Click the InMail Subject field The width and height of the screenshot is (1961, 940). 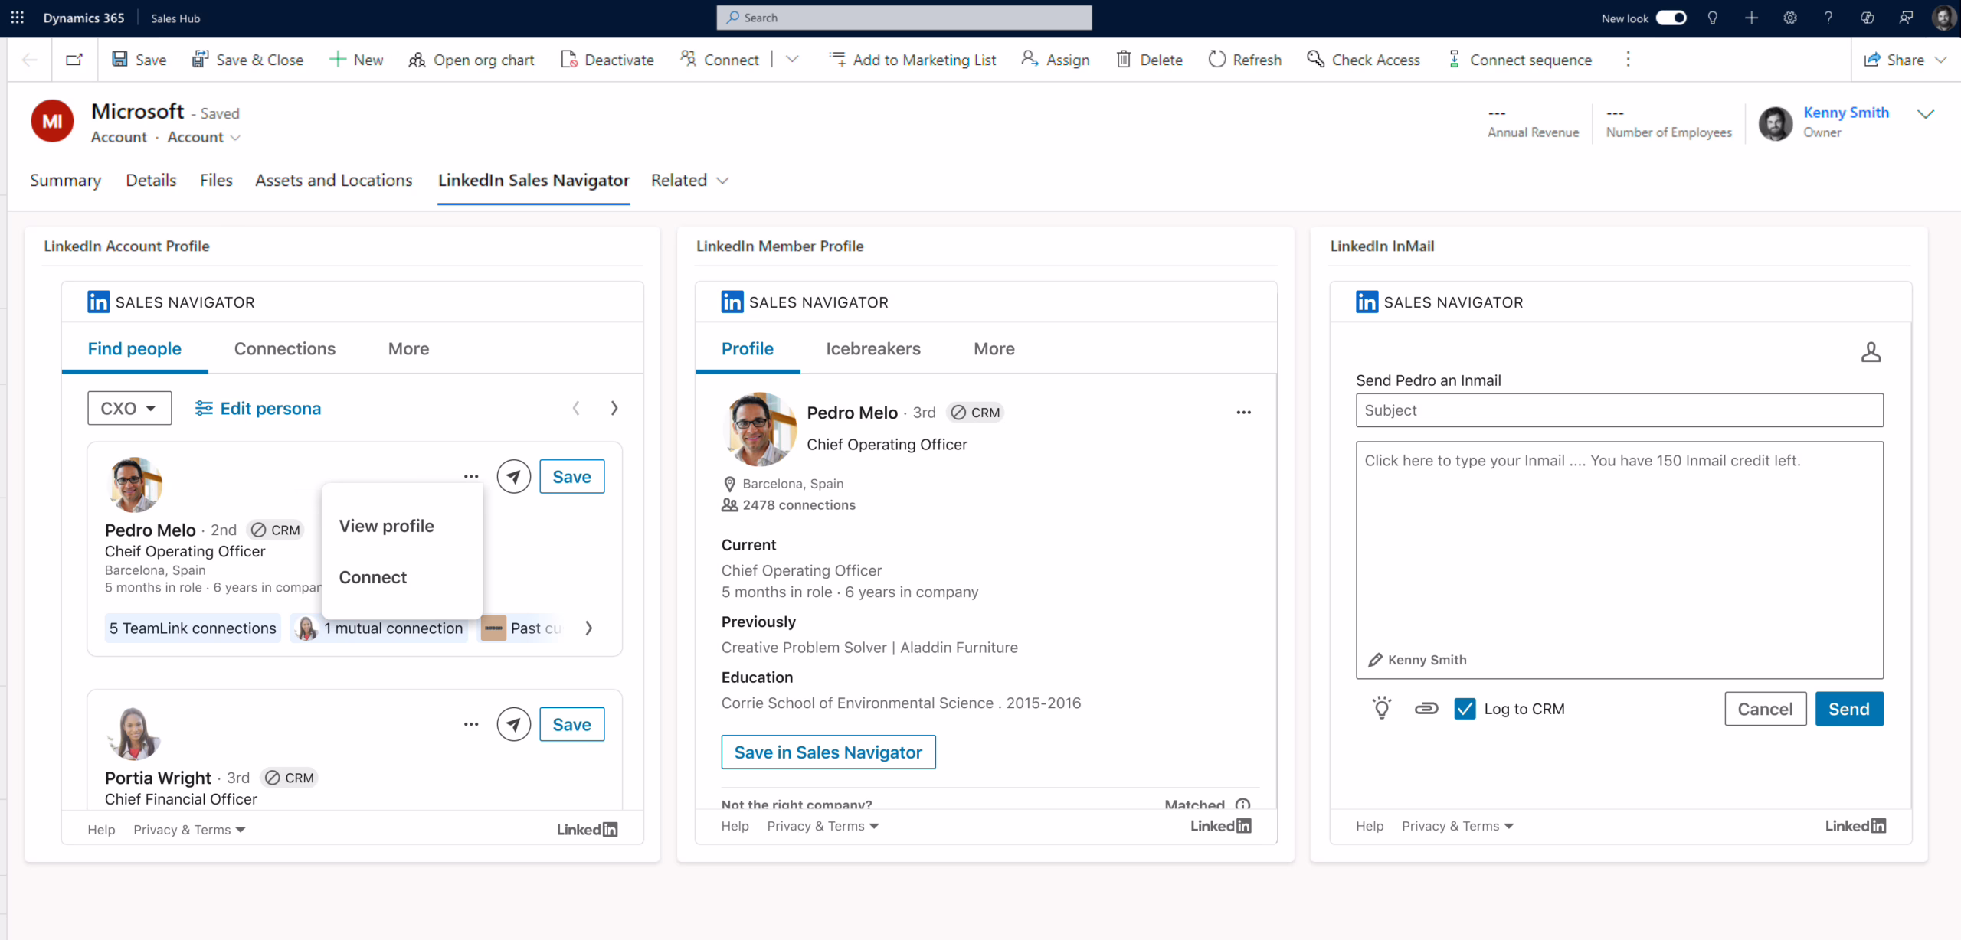pyautogui.click(x=1619, y=410)
